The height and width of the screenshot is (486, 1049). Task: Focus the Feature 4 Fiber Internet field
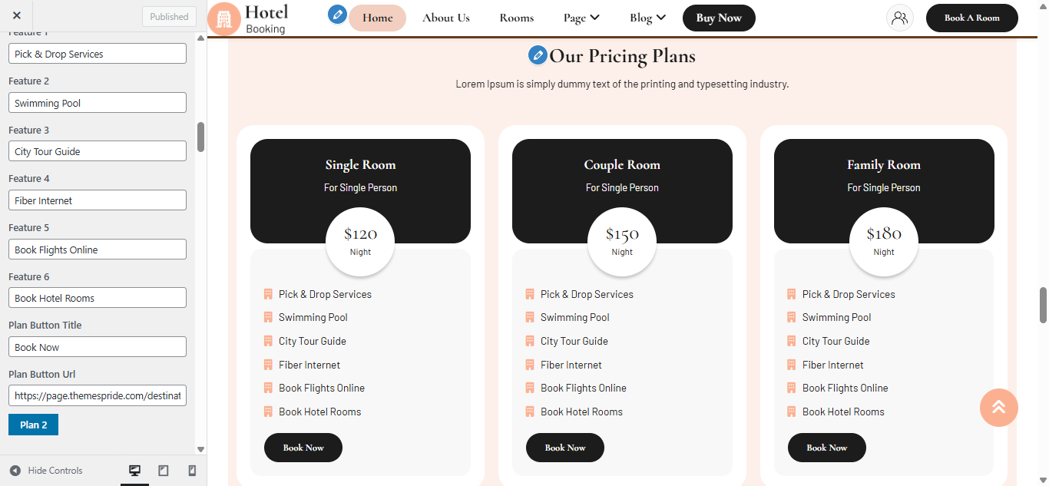(98, 200)
